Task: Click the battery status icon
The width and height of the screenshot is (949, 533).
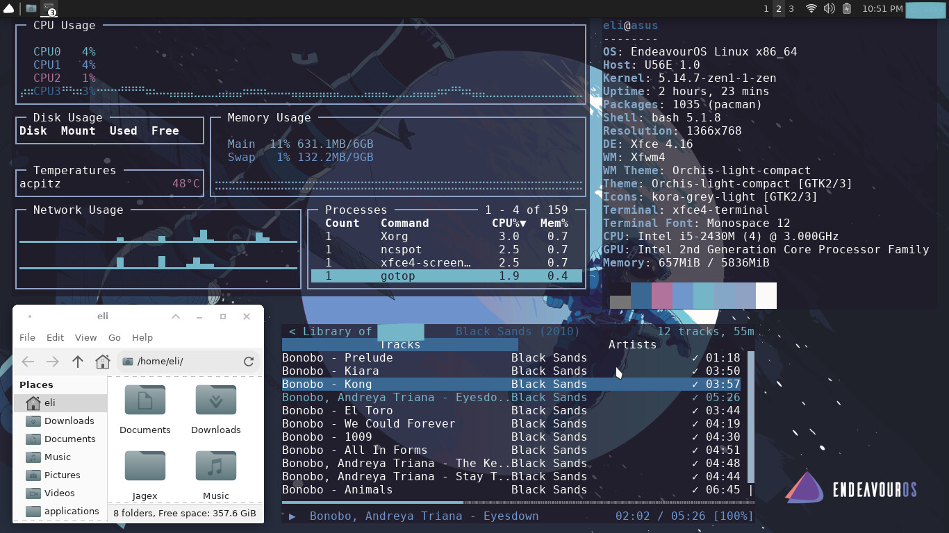Action: [x=847, y=8]
